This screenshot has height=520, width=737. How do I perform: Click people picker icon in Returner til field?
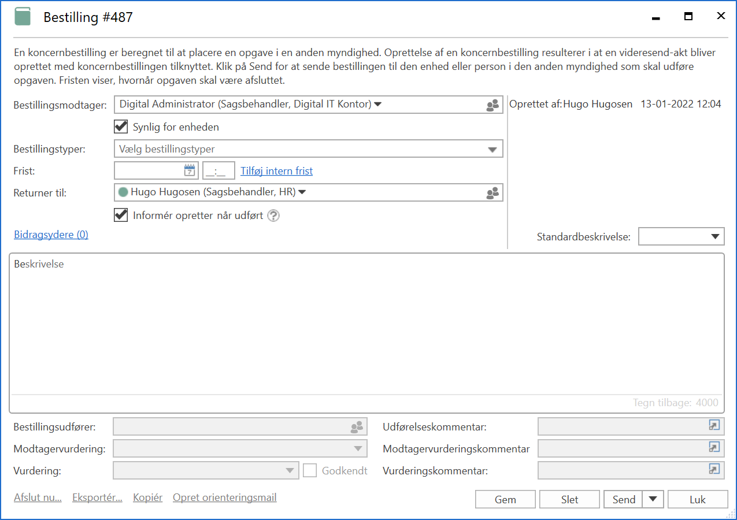click(492, 193)
